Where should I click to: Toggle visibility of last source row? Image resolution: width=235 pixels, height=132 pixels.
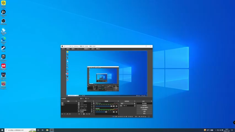tap(92, 112)
